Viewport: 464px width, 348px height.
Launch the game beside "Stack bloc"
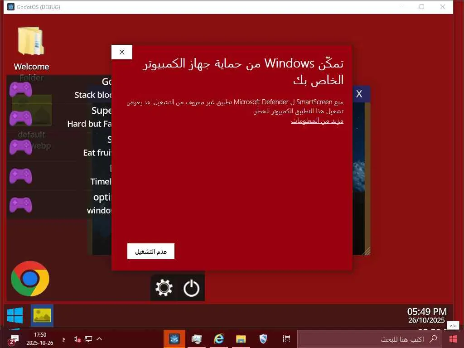click(21, 89)
